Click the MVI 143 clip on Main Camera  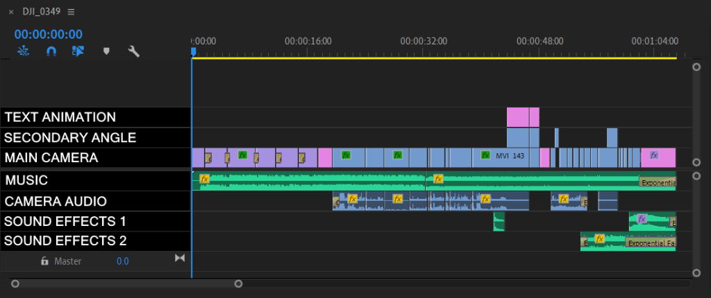510,157
